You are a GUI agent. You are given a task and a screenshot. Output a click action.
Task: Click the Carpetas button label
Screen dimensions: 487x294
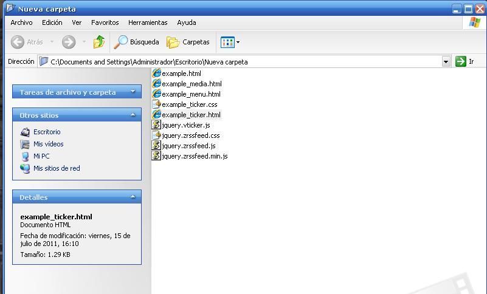coord(196,42)
